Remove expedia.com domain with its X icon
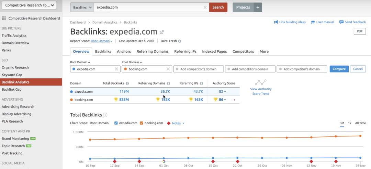371x169 pixels. click(x=116, y=69)
